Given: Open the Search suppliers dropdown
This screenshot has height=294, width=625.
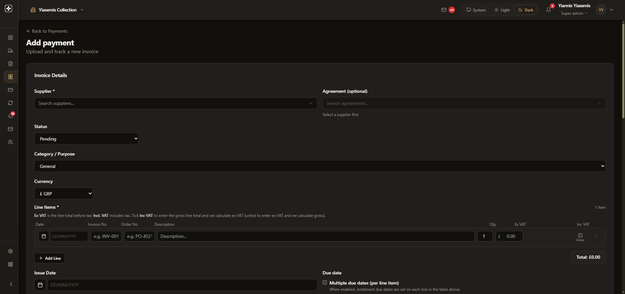Looking at the screenshot, I should coord(176,103).
